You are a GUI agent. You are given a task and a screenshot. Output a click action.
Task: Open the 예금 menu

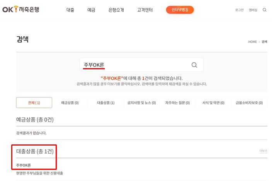tap(91, 10)
